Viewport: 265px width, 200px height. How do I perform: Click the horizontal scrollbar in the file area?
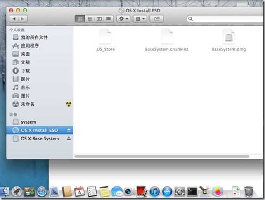[x=162, y=157]
